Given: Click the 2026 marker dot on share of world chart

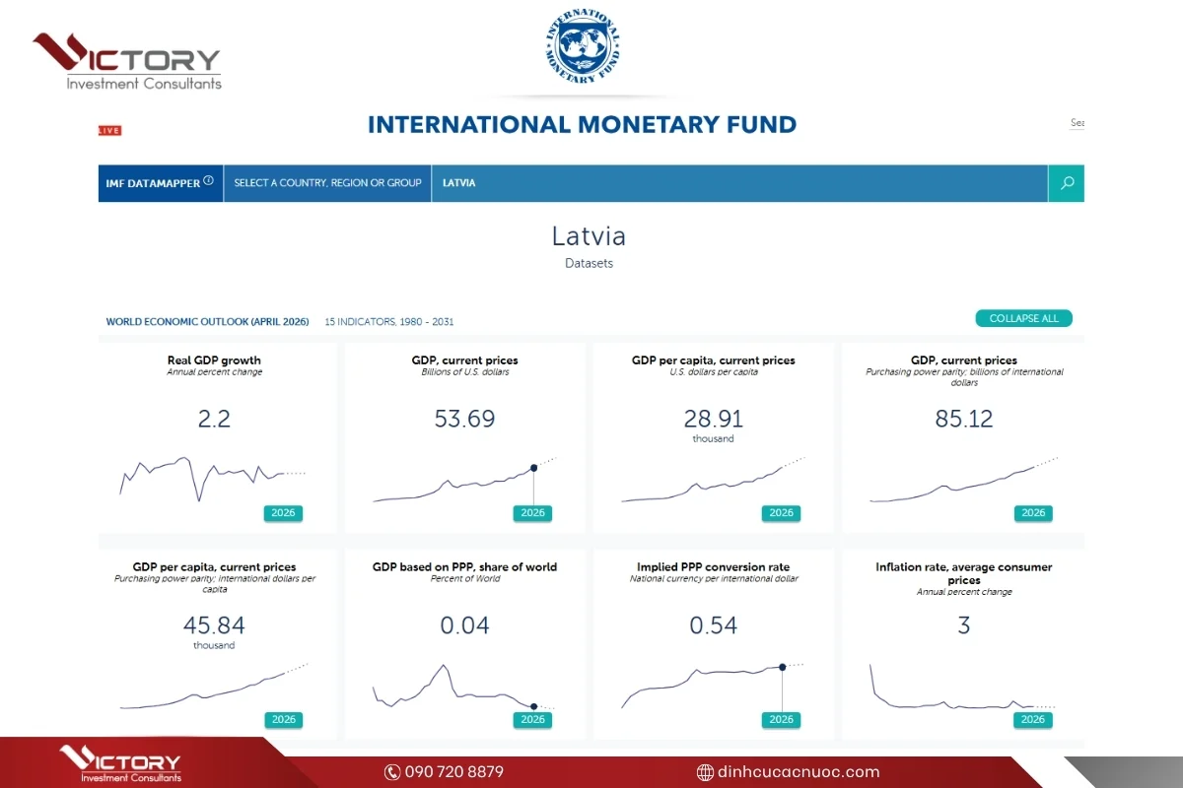Looking at the screenshot, I should (533, 706).
